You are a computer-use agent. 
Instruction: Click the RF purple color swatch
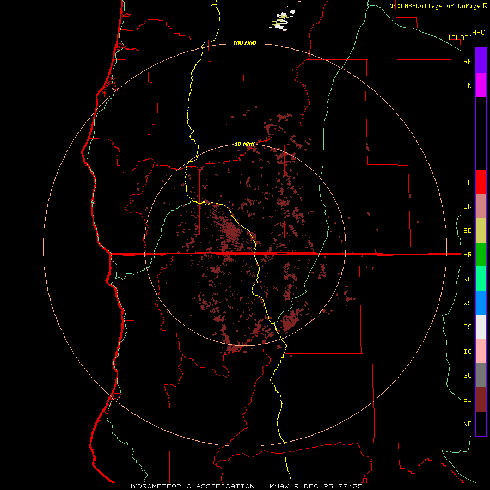(x=481, y=61)
